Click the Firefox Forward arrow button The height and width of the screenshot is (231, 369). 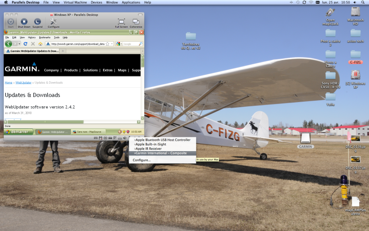15,44
